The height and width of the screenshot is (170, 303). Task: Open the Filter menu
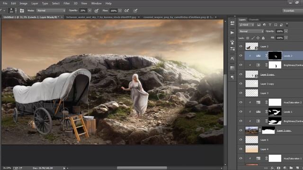pos(67,3)
